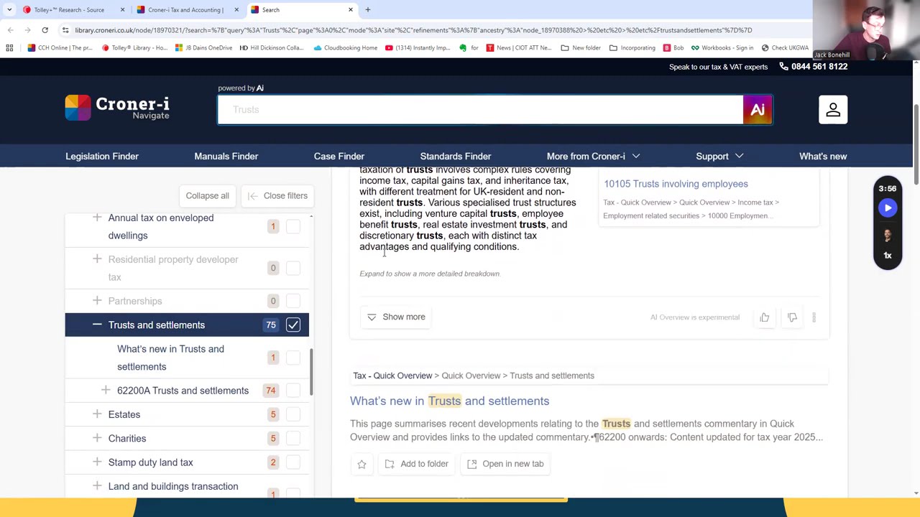Uncheck Trusts and settlements checkbox
Screen dimensions: 920x517
coord(293,325)
